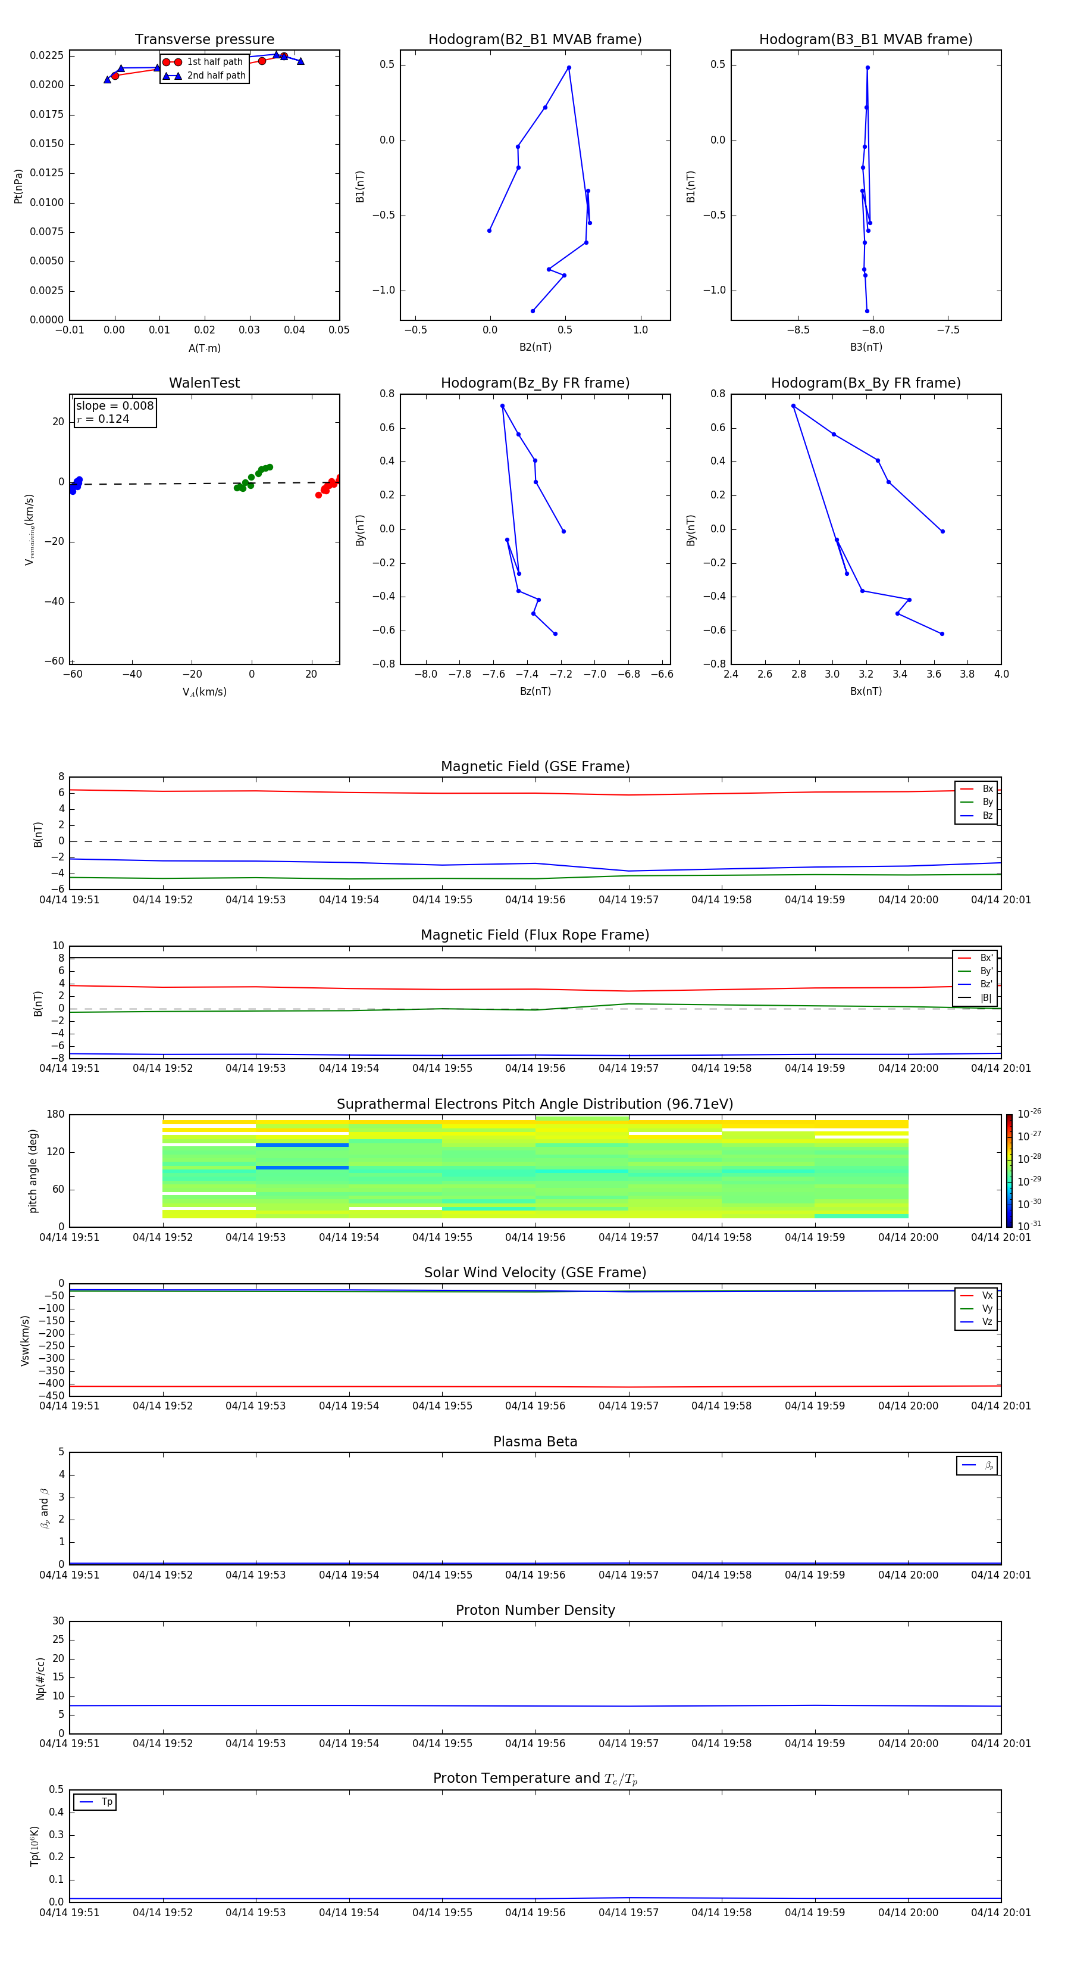Click the green Walen test data cluster

click(x=252, y=478)
